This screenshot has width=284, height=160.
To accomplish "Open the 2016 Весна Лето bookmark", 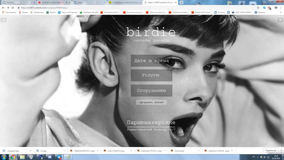I will [110, 12].
